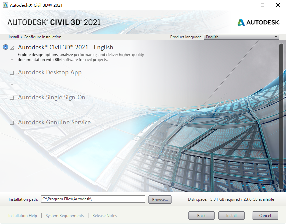Tick the Autodesk Genuine Service checkbox

pyautogui.click(x=12, y=123)
